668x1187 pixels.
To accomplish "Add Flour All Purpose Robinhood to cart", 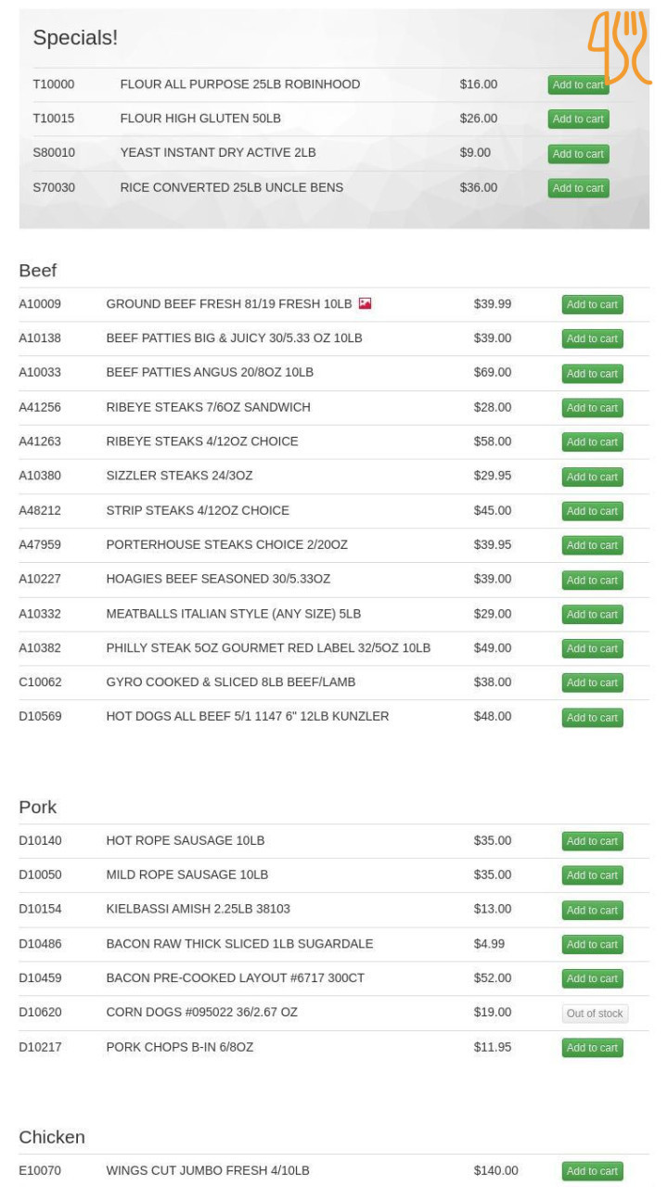I will click(577, 84).
